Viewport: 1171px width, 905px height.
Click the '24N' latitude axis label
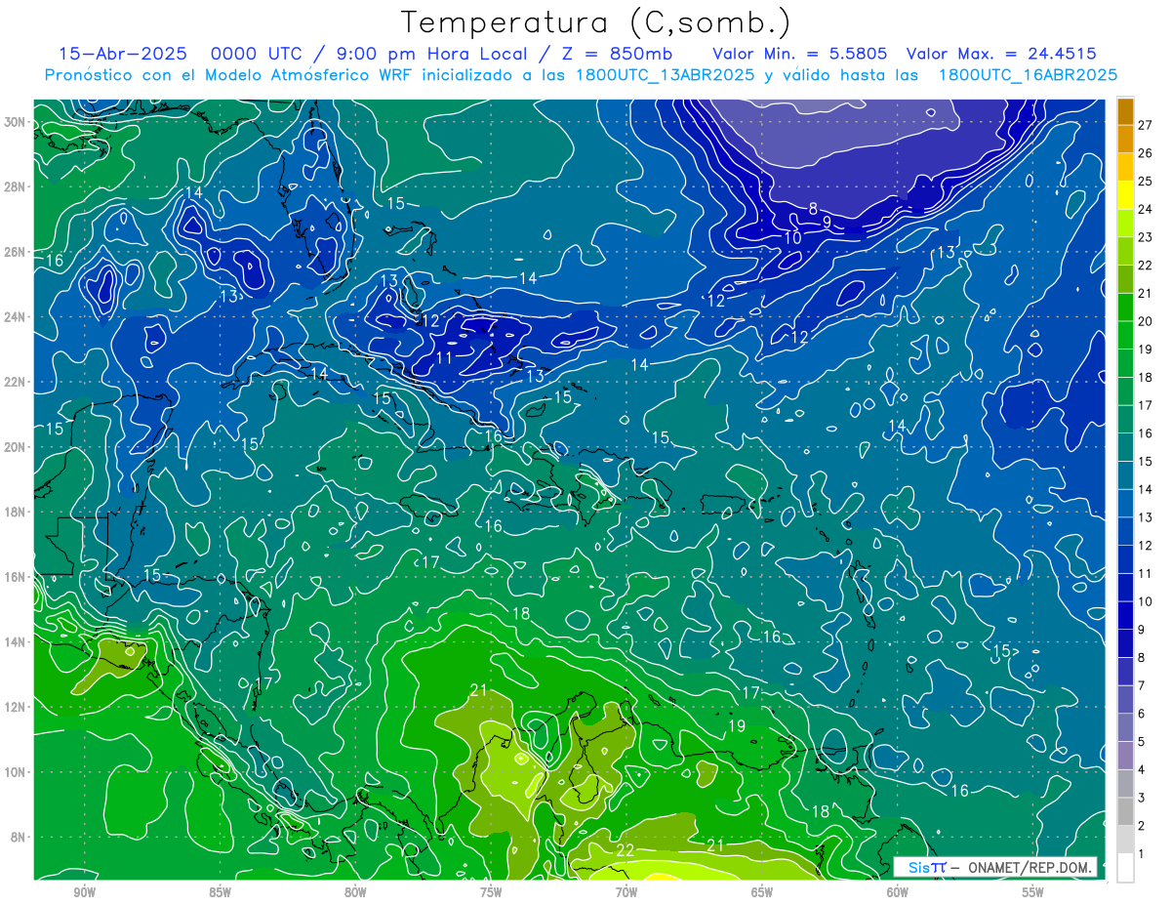[x=17, y=316]
